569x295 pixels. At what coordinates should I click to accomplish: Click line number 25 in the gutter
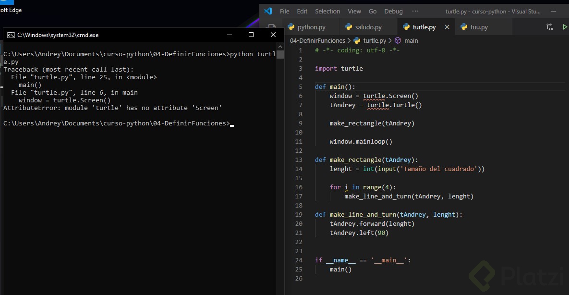pos(299,269)
